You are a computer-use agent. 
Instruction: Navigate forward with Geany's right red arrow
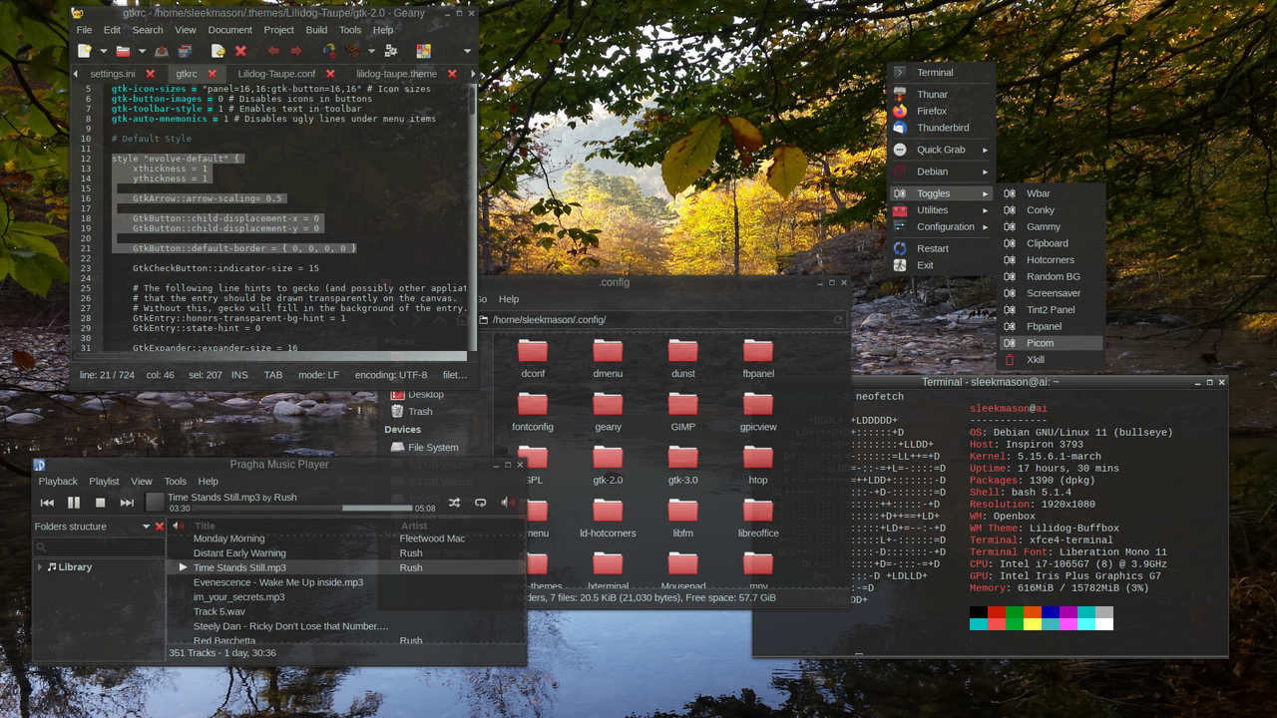tap(296, 51)
